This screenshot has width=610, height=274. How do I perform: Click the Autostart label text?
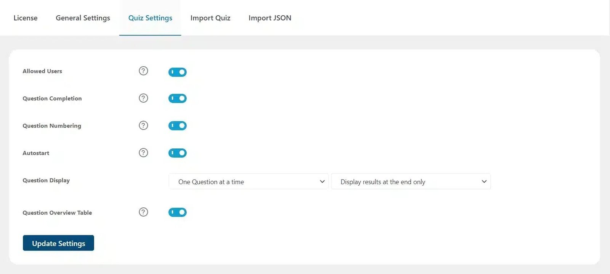click(36, 153)
